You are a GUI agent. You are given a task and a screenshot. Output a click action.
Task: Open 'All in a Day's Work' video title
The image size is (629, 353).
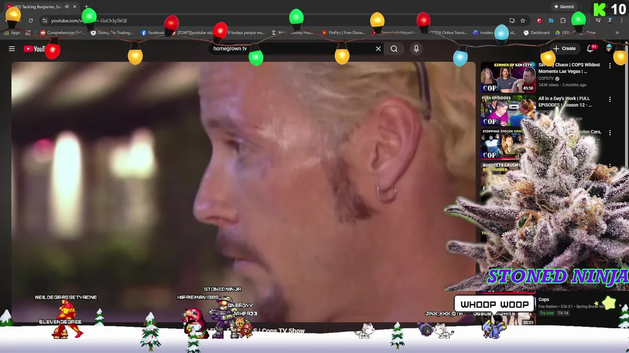(x=565, y=101)
